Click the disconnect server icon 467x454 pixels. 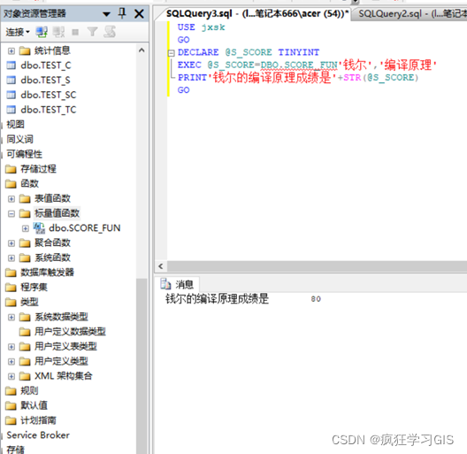[x=58, y=32]
